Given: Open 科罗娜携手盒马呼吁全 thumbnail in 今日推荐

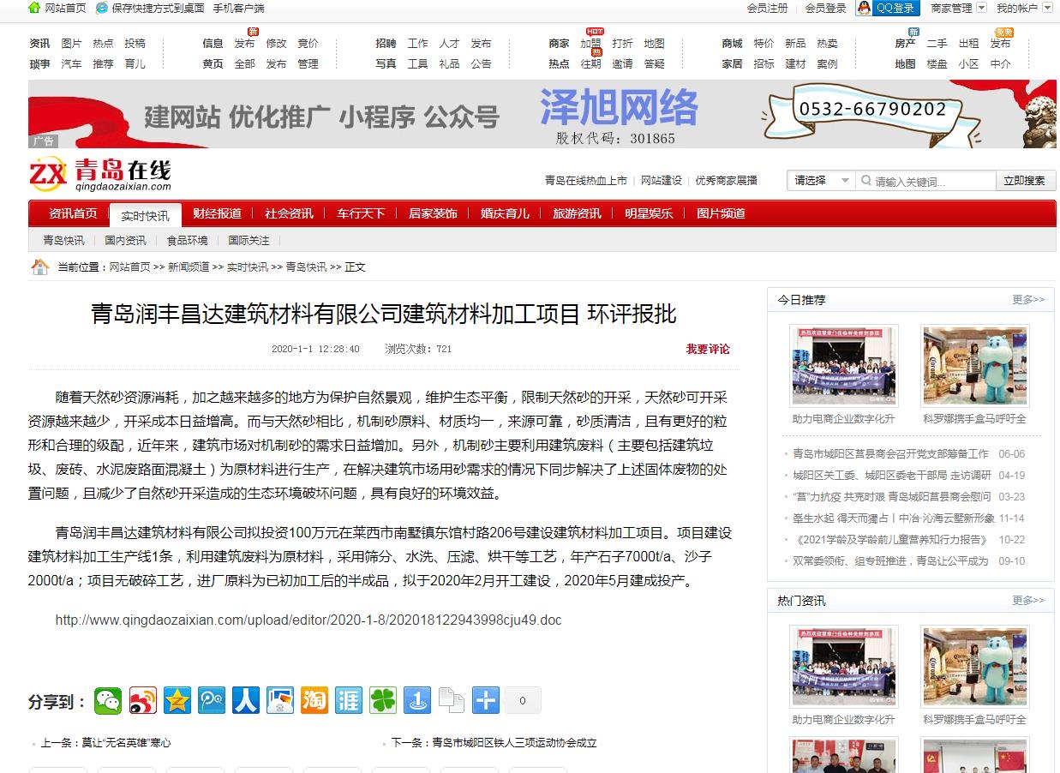Looking at the screenshot, I should tap(975, 365).
